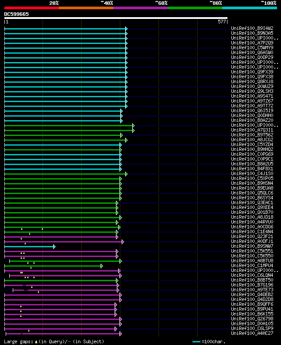Select hit label UniRef100_B7G196

252,285
